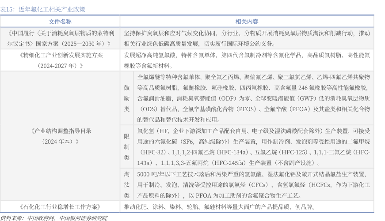Click the table title "表15：近年氟化工相关产业政策"
The image size is (385, 221).
tap(43, 9)
